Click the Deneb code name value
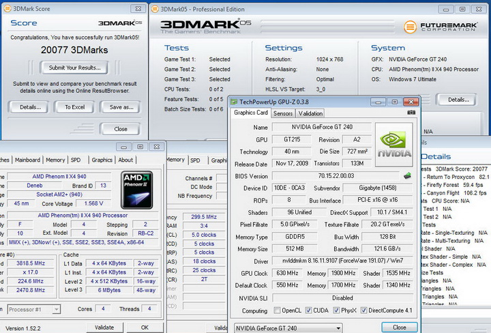Image resolution: width=491 pixels, height=333 pixels. pos(35,186)
